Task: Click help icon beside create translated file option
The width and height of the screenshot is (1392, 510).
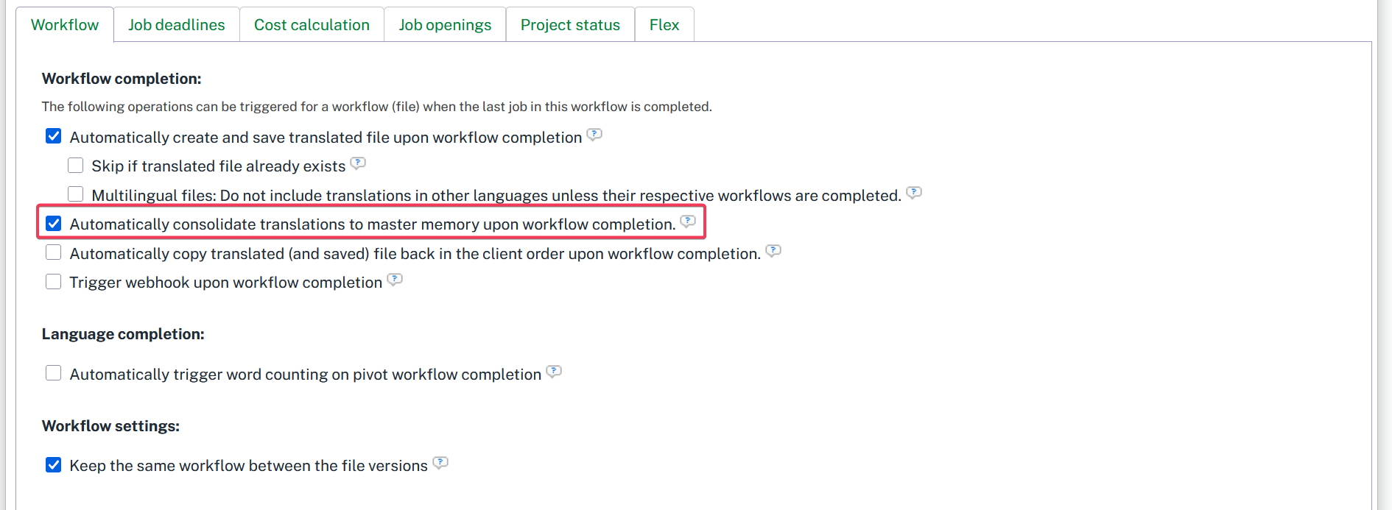Action: point(594,135)
